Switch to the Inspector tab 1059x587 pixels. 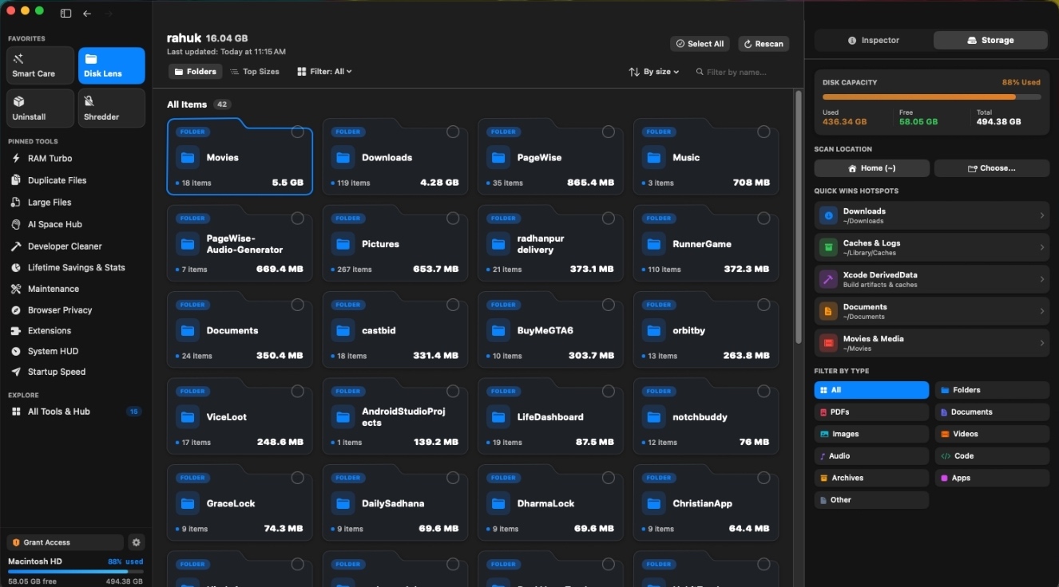(x=874, y=40)
